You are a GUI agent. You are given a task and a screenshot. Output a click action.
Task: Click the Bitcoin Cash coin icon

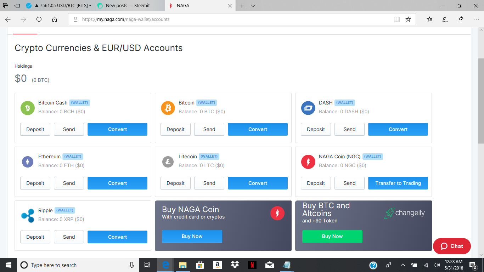click(28, 108)
